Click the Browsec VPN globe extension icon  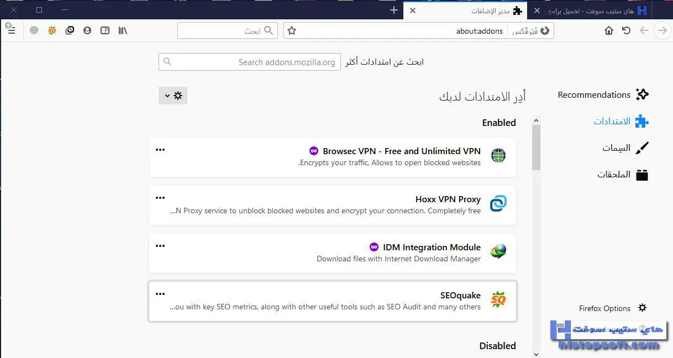pyautogui.click(x=498, y=156)
